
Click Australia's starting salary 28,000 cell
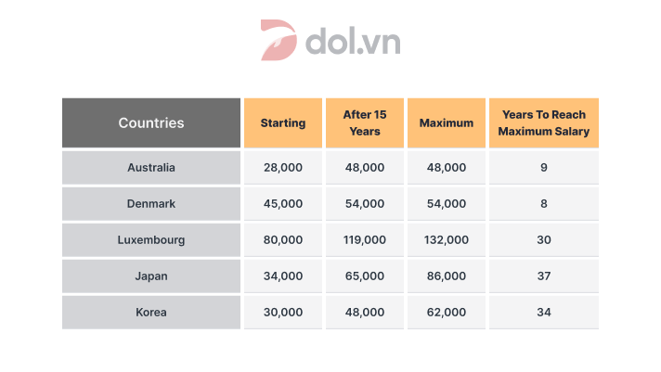(x=283, y=168)
